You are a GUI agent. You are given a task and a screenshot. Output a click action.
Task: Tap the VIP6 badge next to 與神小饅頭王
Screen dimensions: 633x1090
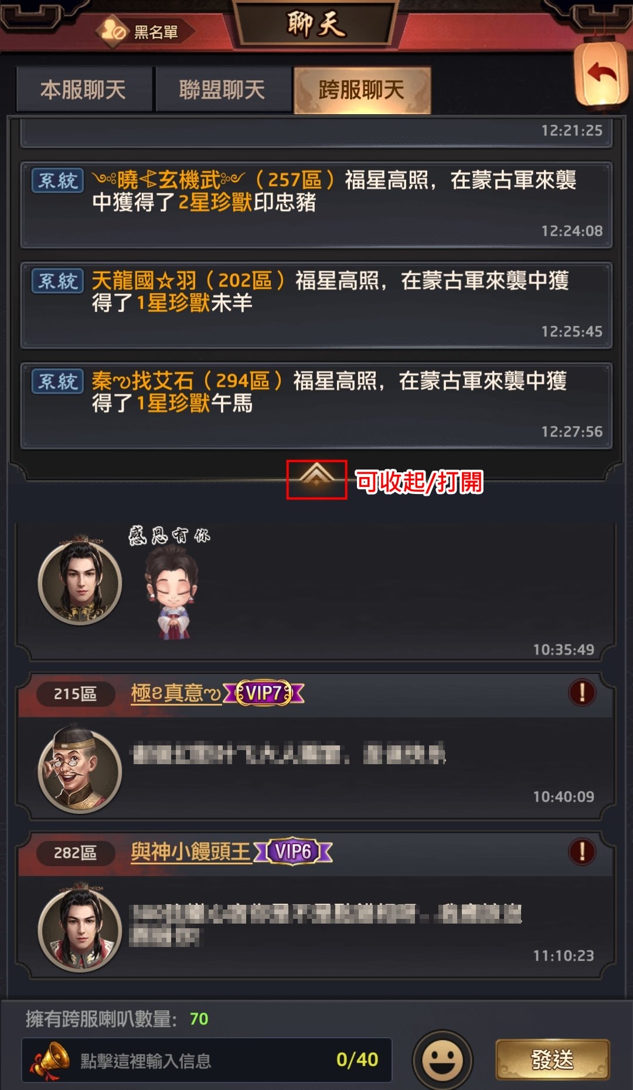point(293,851)
